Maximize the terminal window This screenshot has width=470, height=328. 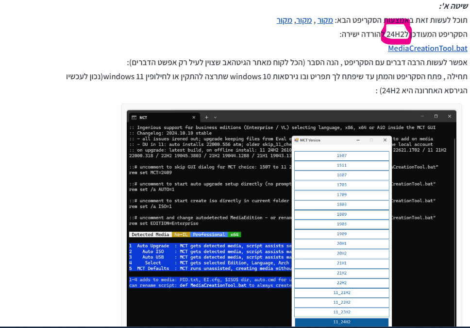point(436,117)
